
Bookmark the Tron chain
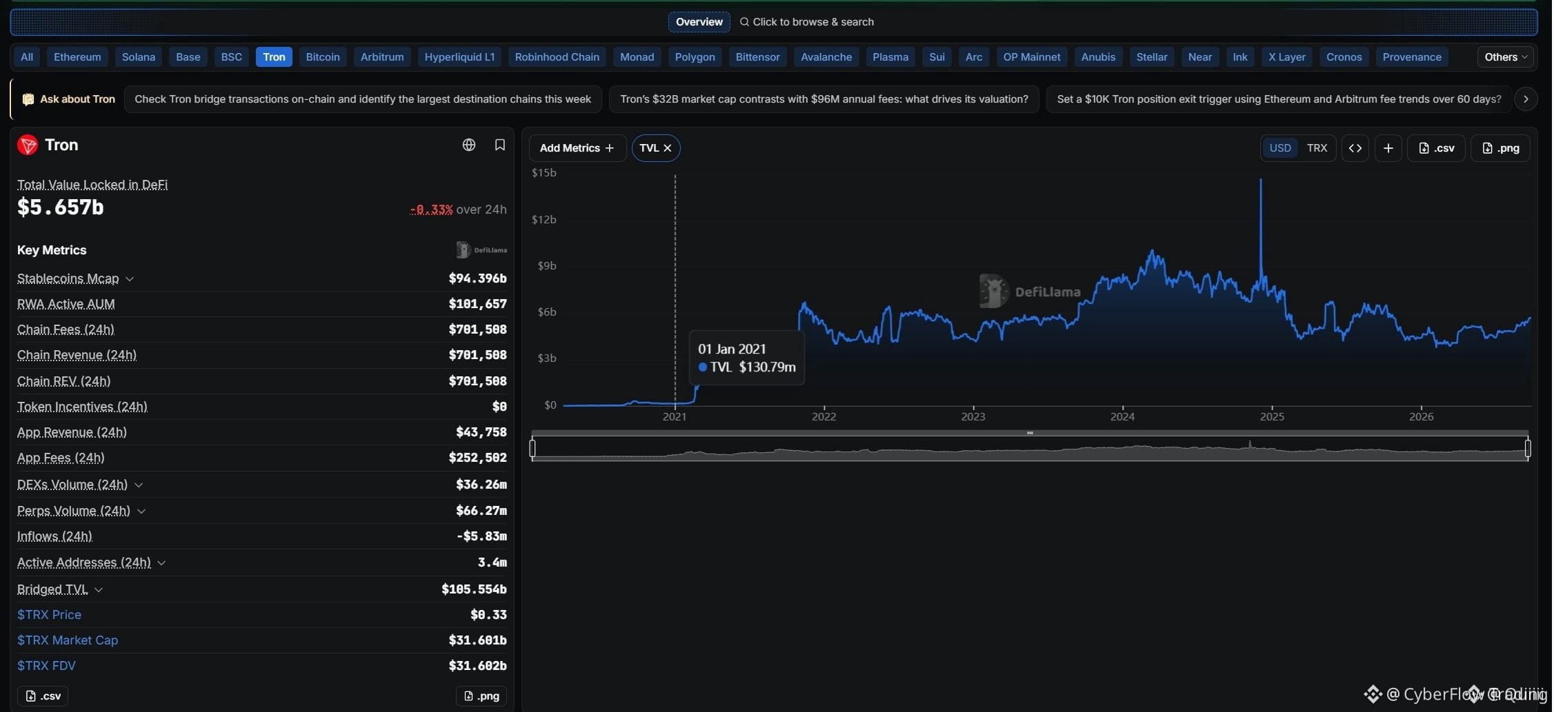pos(500,145)
